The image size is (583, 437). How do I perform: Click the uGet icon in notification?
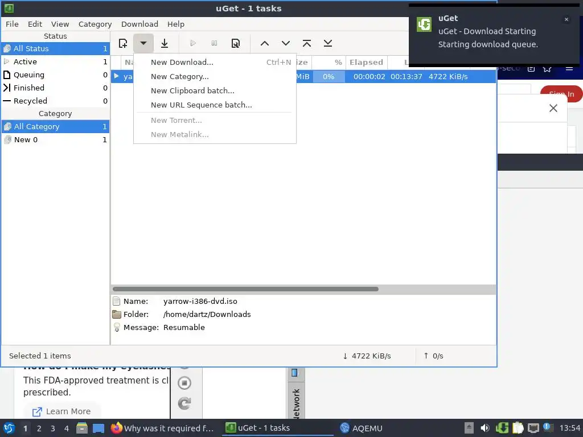(424, 24)
